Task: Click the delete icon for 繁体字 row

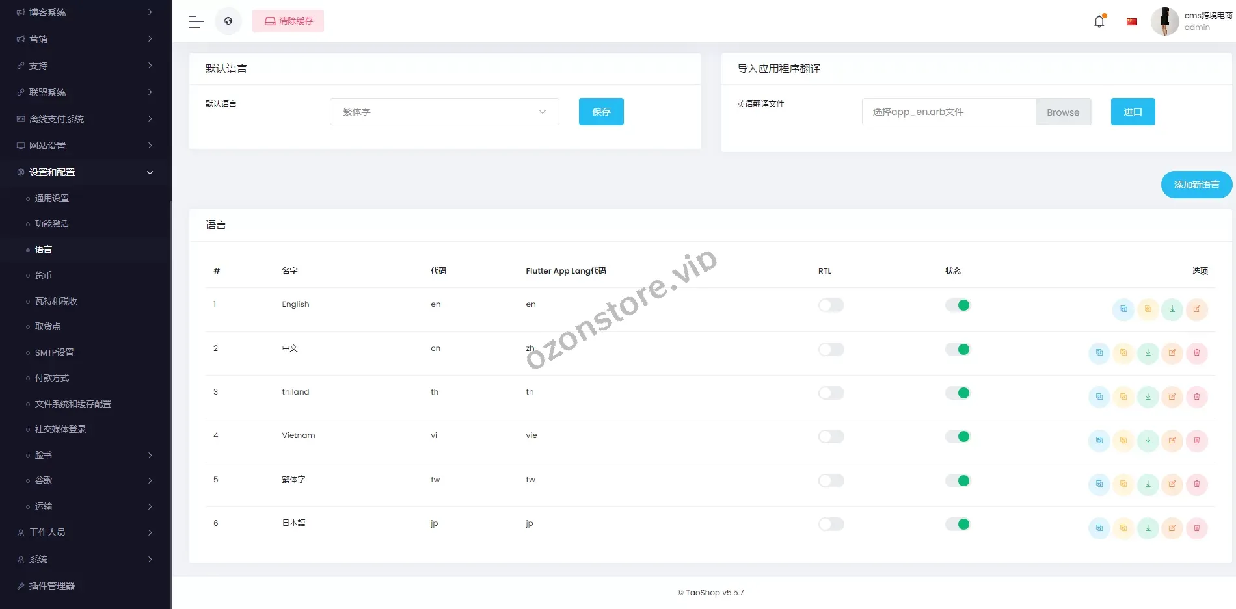Action: (x=1197, y=484)
